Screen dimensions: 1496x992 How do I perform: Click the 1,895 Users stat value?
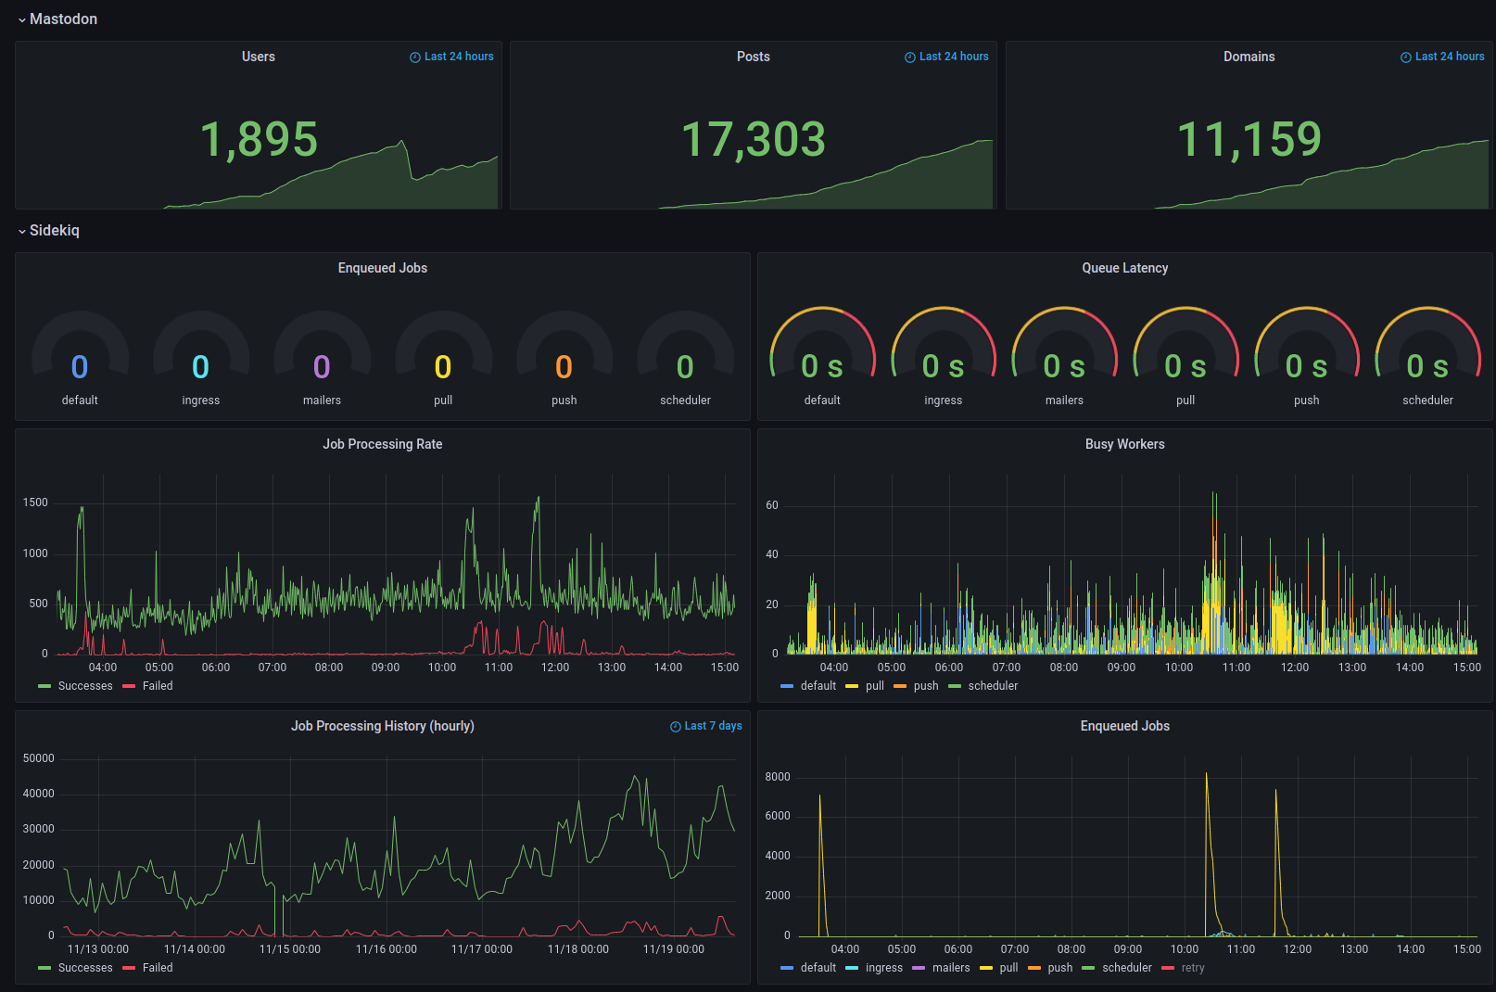pos(259,140)
